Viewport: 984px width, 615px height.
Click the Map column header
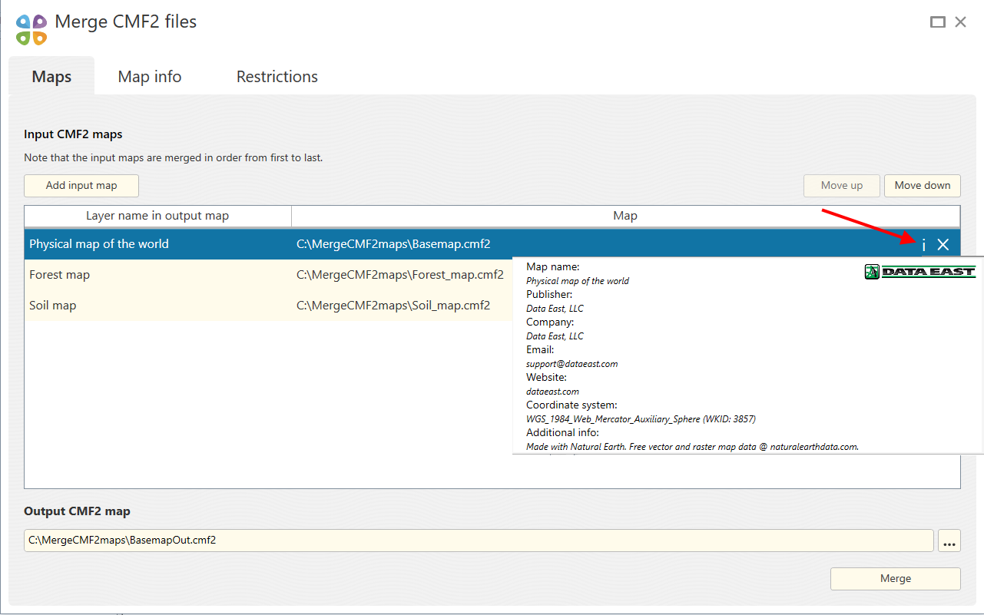(625, 217)
